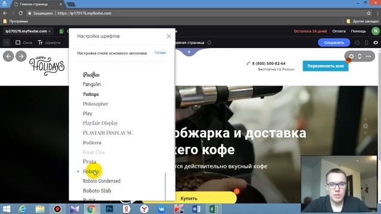Open the Шрифты fonts tool
Image resolution: width=381 pixels, height=214 pixels.
tap(49, 43)
